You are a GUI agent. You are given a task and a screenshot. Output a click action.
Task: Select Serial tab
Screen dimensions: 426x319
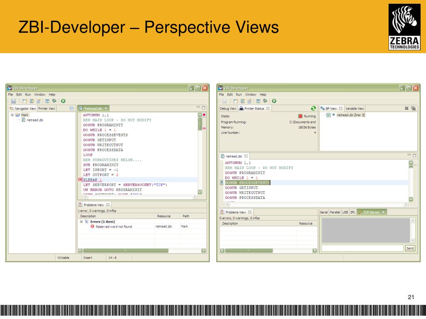pos(324,212)
